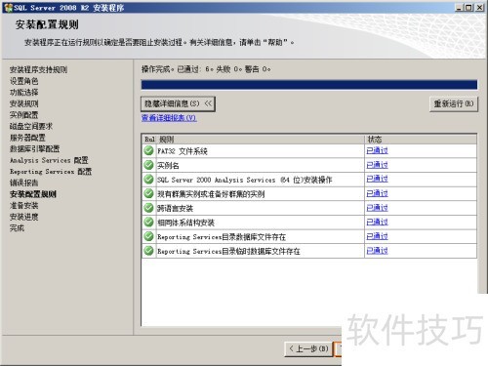Select 功能选择 step in sidebar
This screenshot has height=366, width=488.
(23, 93)
